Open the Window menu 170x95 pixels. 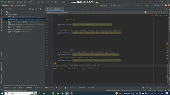pos(58,2)
